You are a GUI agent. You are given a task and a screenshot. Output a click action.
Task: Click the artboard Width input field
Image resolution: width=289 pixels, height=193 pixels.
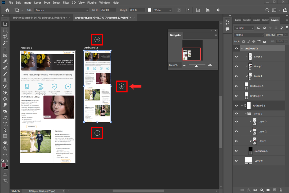click(108, 10)
